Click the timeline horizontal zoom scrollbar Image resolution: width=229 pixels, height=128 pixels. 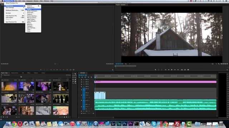coord(96,117)
